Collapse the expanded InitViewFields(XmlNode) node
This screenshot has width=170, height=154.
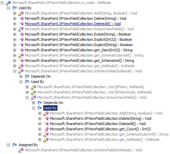tap(15, 71)
